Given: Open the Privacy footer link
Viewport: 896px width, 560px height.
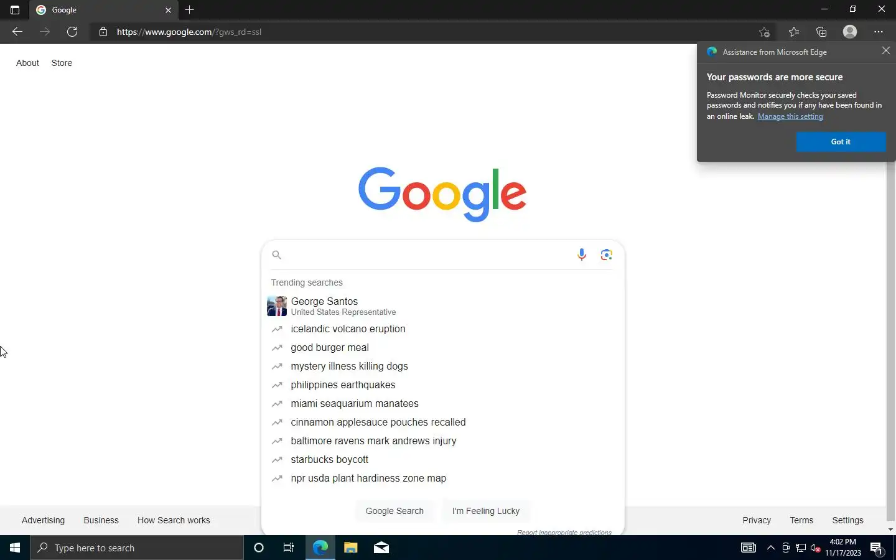Looking at the screenshot, I should (x=757, y=520).
